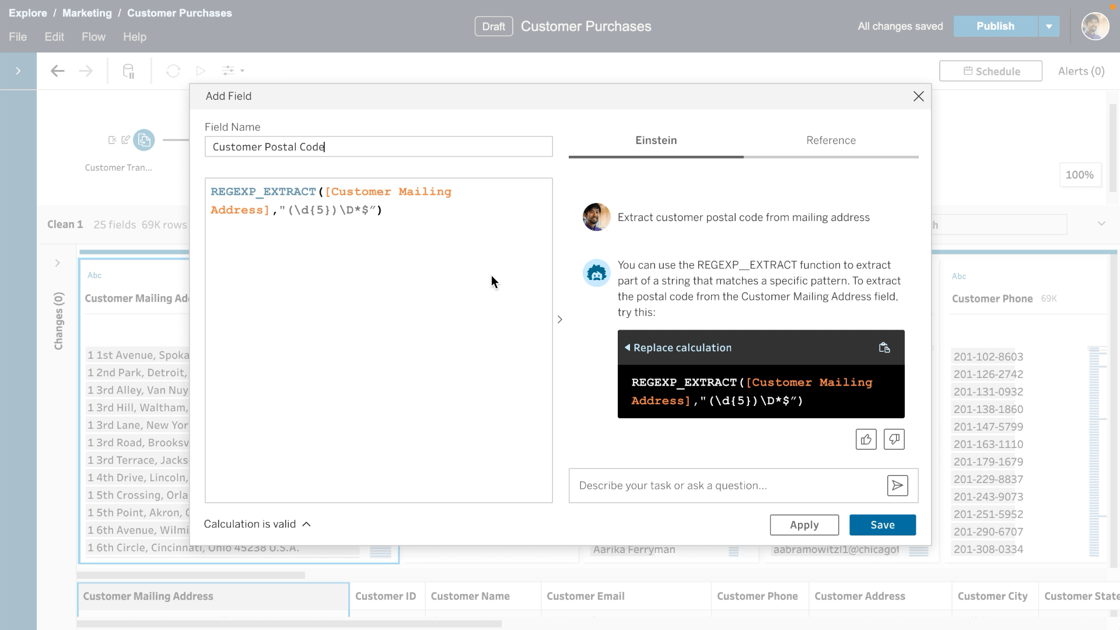This screenshot has height=630, width=1120.
Task: Toggle the sidebar collapse arrow
Action: 19,71
